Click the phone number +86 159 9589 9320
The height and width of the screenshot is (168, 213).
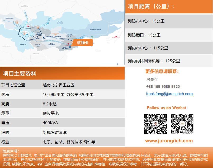163,87
